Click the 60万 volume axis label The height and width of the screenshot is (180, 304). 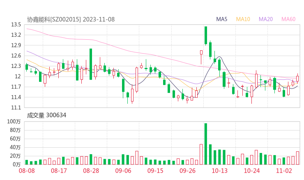15,139
